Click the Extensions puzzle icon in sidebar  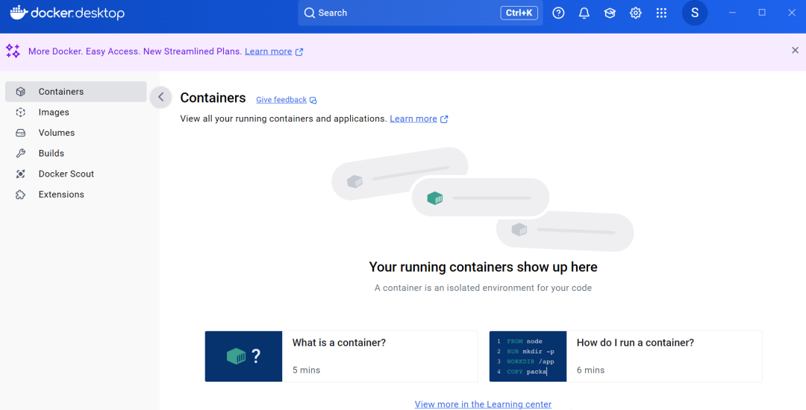(x=21, y=194)
